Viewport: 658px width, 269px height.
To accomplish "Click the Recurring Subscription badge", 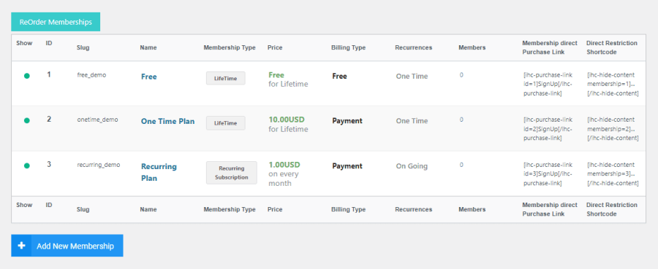I will [232, 173].
